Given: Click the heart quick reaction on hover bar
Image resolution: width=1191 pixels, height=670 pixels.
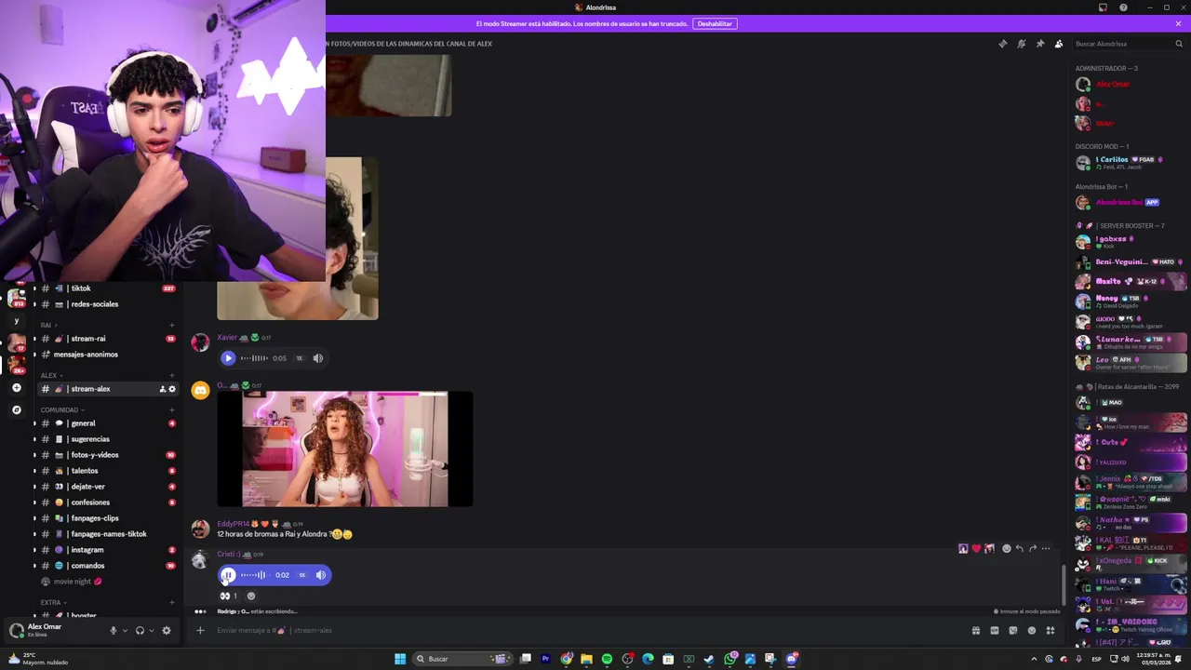Looking at the screenshot, I should [976, 549].
